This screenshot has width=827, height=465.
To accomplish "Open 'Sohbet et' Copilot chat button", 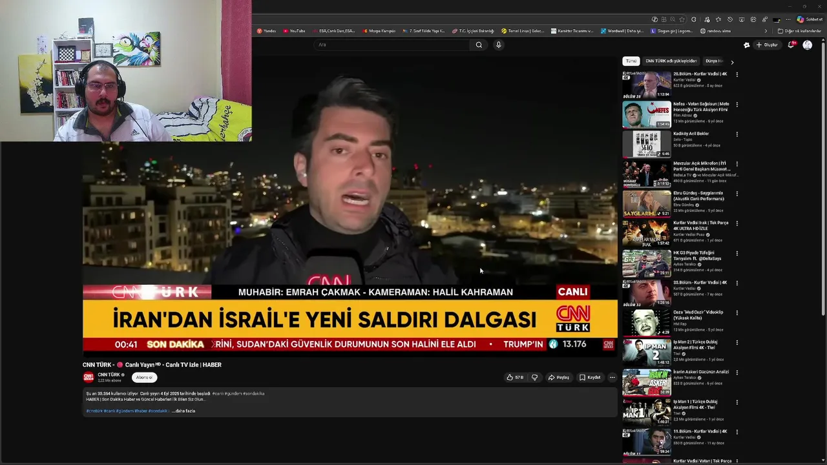I will [x=810, y=19].
